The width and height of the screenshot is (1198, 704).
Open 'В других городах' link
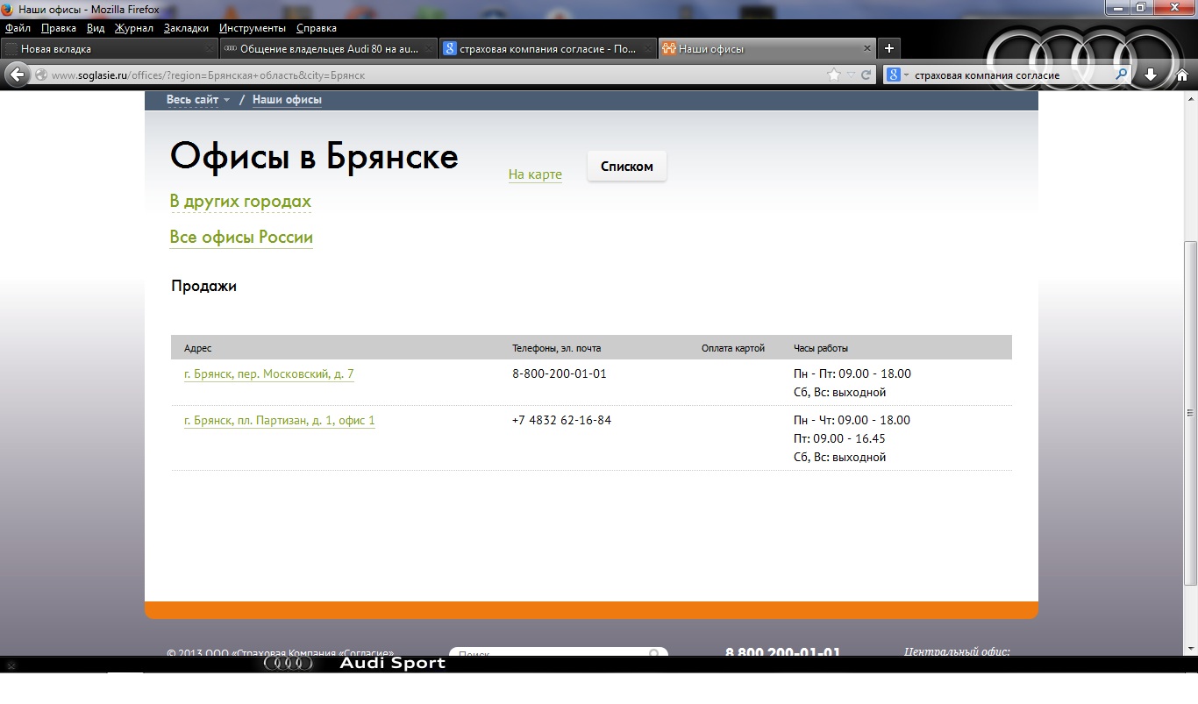pyautogui.click(x=240, y=202)
